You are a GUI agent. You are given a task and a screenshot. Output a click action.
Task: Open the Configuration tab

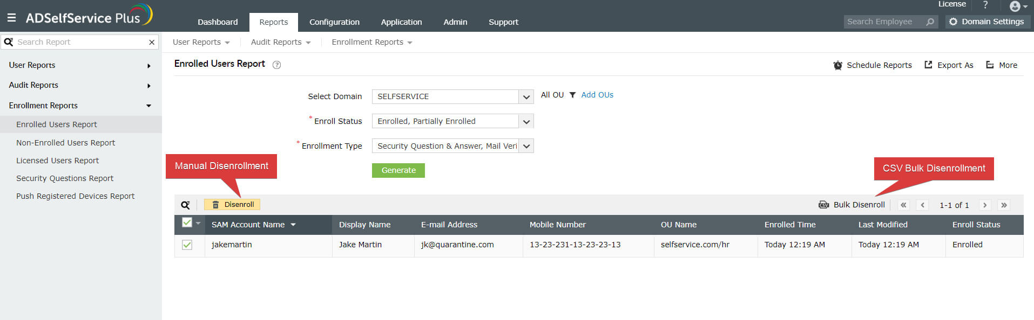click(x=334, y=22)
